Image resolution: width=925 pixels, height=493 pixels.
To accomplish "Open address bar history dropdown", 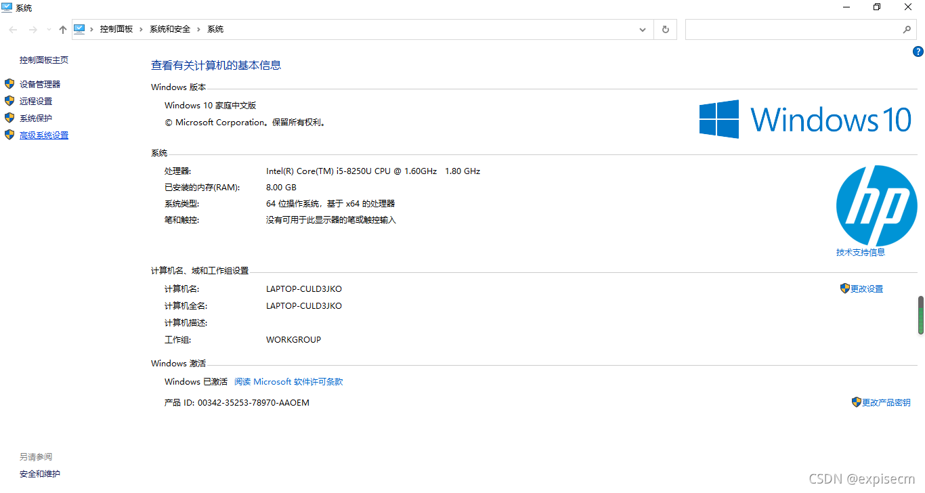I will (x=643, y=30).
